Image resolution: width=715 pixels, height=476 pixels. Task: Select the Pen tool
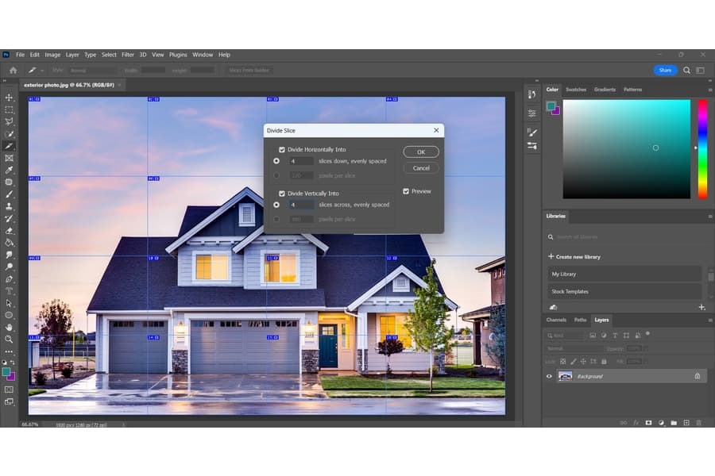pyautogui.click(x=9, y=278)
